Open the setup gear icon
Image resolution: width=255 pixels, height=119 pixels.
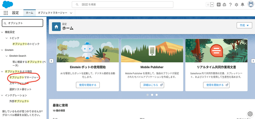(x=236, y=5)
